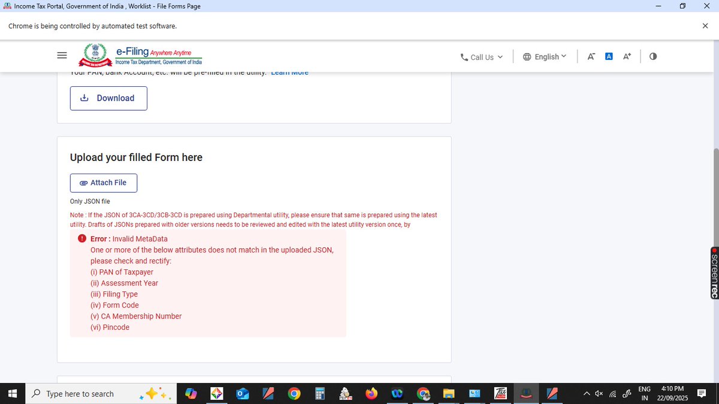This screenshot has height=404, width=719.
Task: Click the e-Filing Anywhere Anytime logo text
Action: pyautogui.click(x=158, y=56)
